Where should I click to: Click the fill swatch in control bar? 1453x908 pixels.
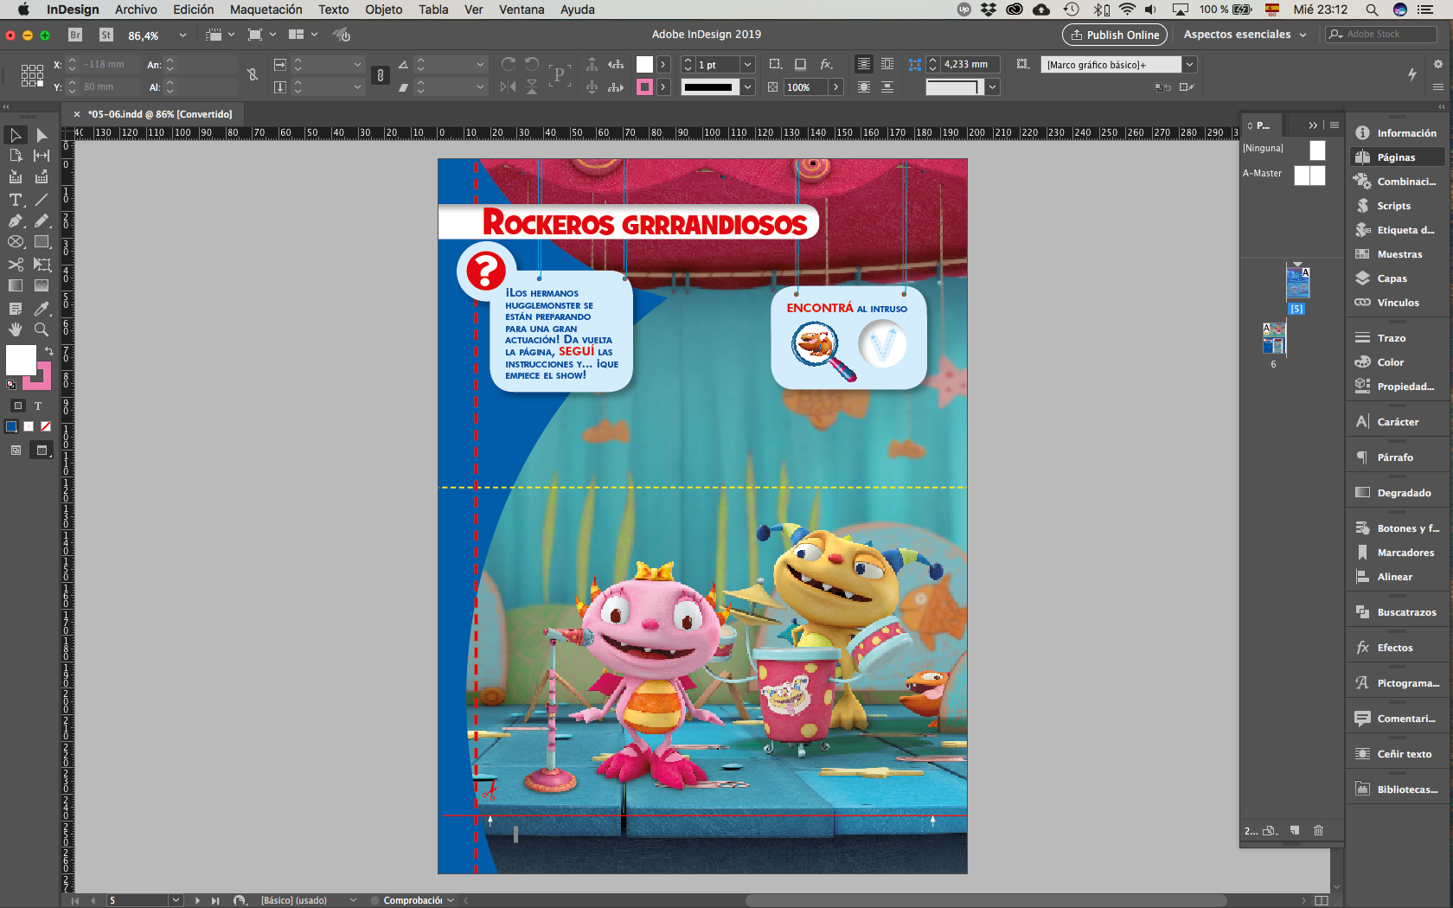(x=644, y=64)
